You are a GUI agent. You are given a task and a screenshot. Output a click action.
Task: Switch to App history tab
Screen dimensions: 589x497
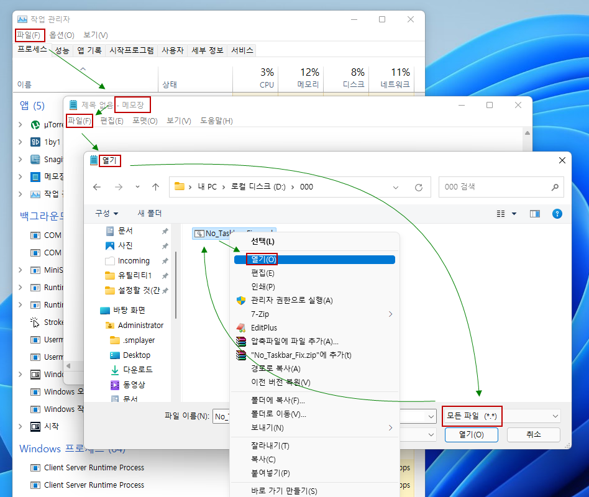pyautogui.click(x=89, y=50)
